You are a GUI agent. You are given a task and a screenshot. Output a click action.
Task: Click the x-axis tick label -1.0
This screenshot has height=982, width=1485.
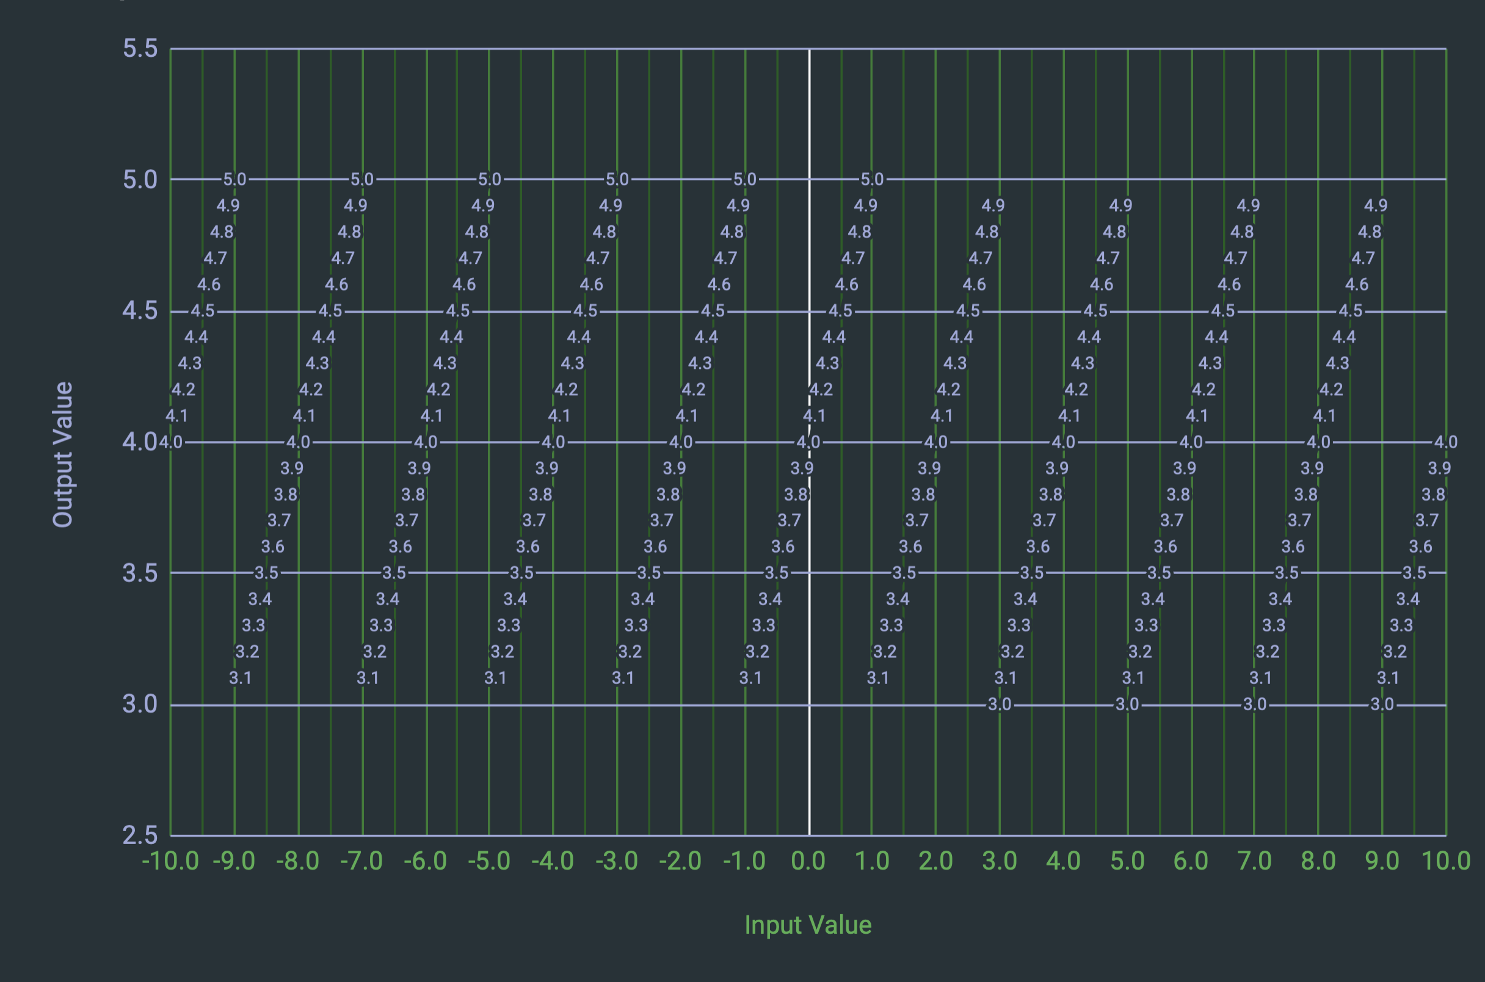pos(744,861)
